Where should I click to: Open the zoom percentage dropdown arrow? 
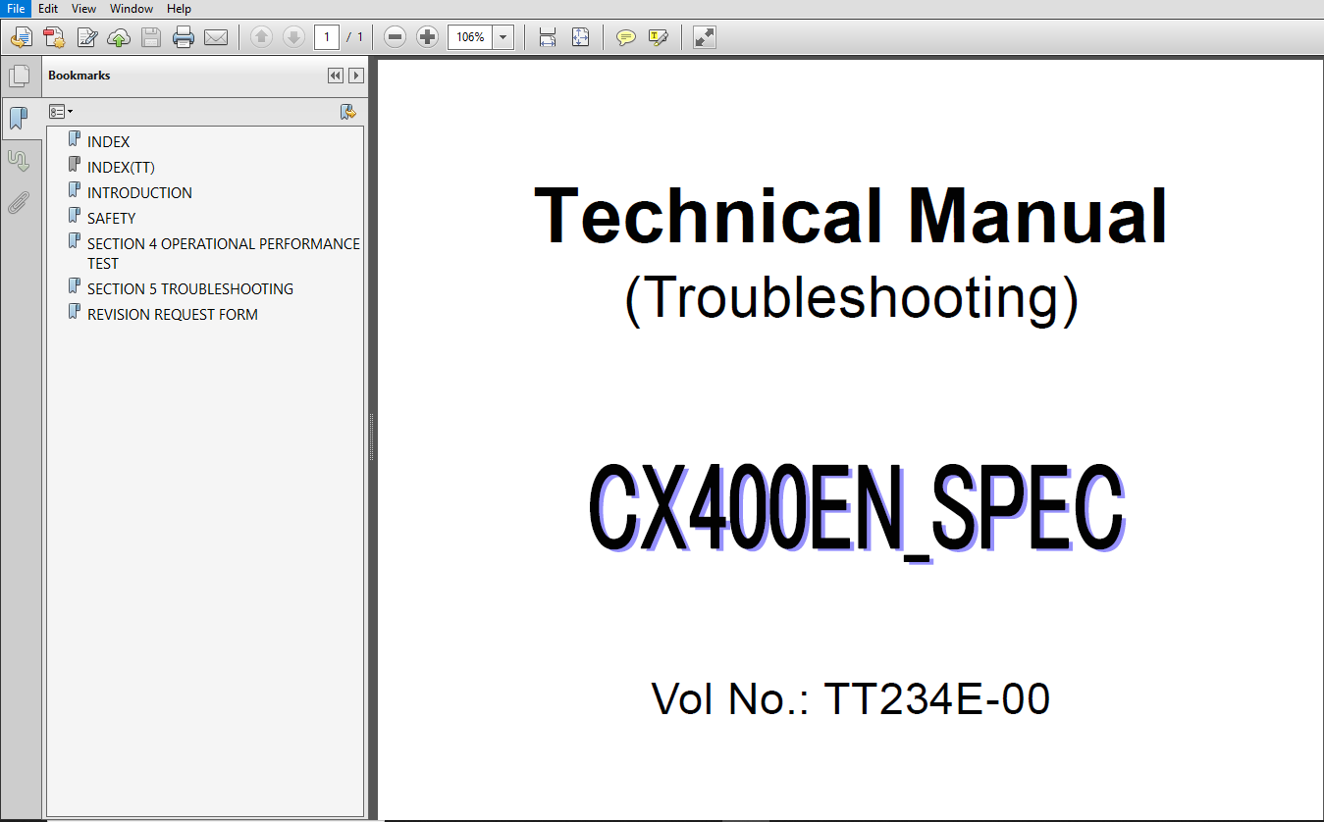coord(503,37)
